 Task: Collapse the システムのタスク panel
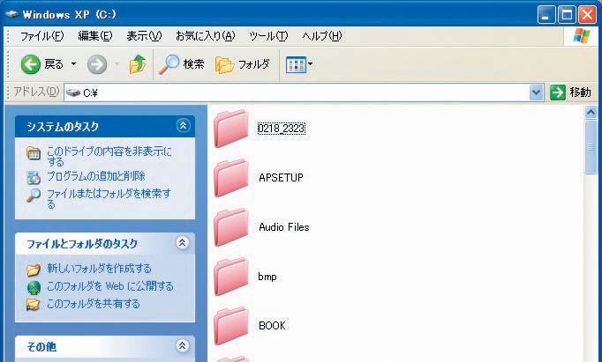[x=183, y=125]
